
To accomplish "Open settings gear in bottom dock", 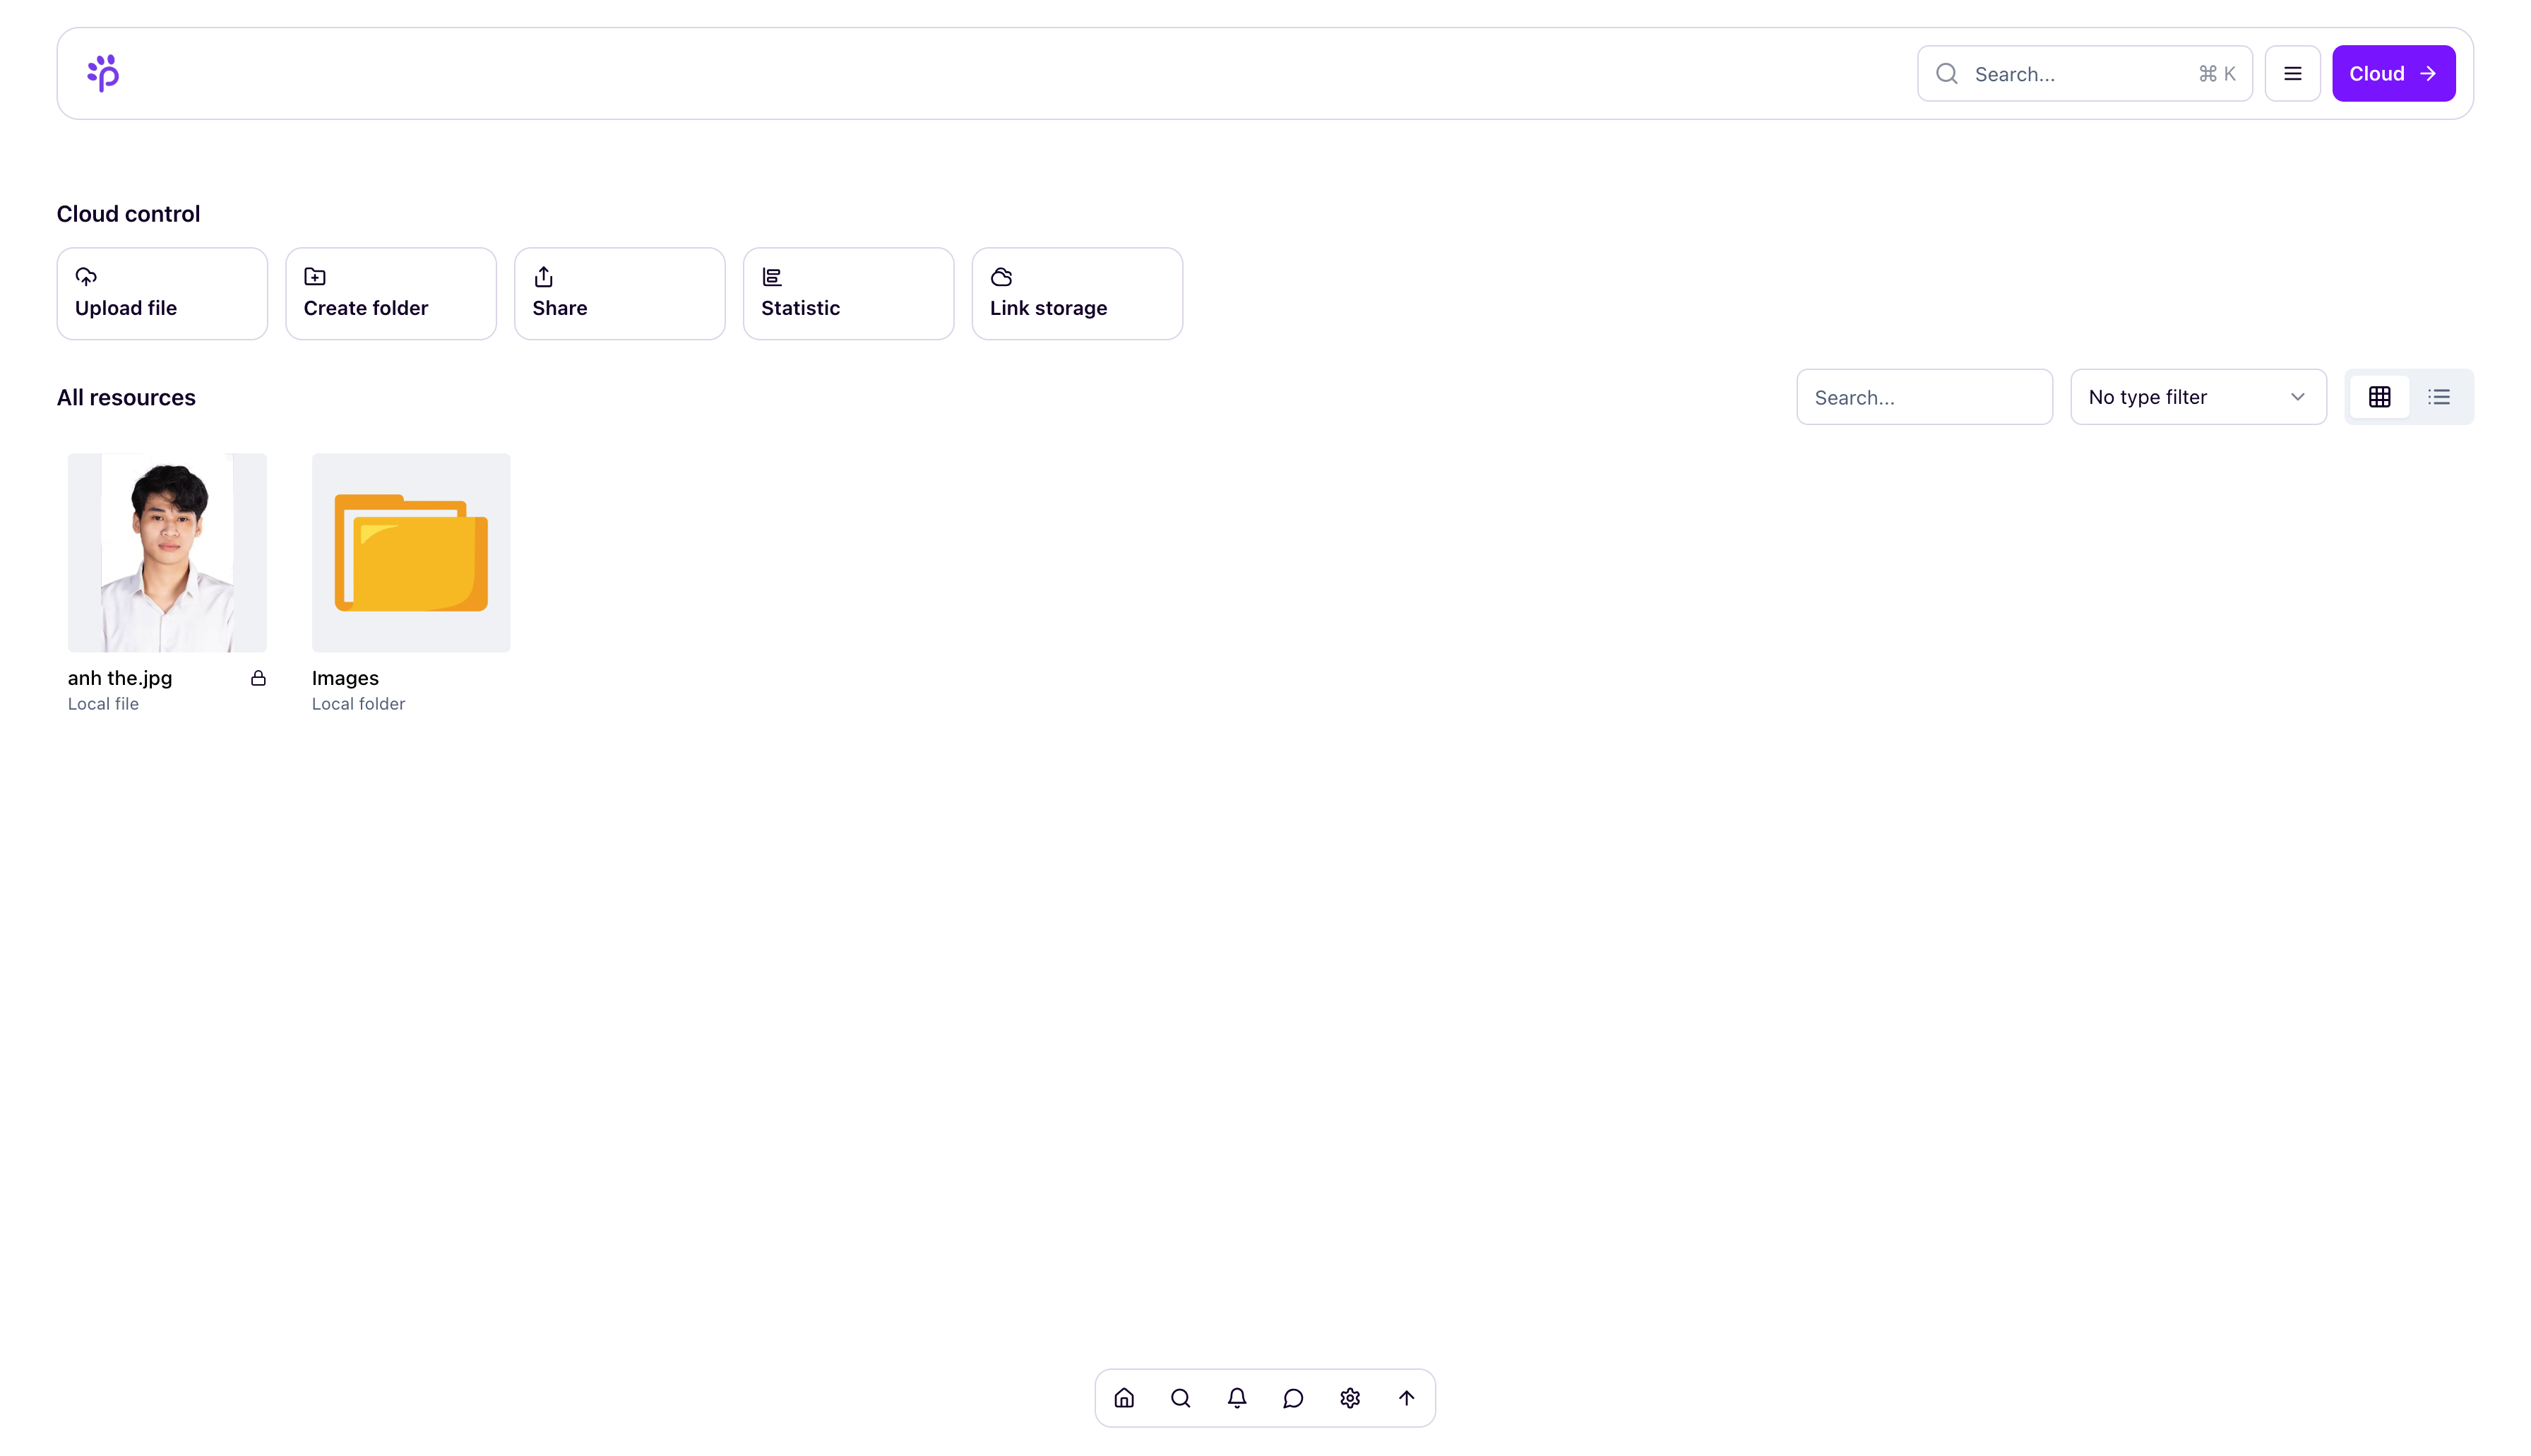I will pos(1349,1398).
